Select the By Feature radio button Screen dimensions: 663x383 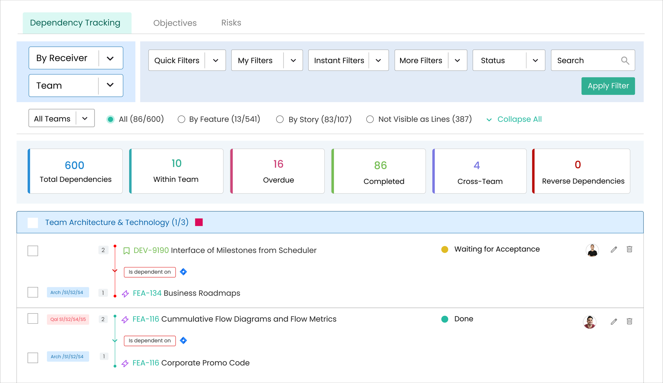click(x=181, y=119)
